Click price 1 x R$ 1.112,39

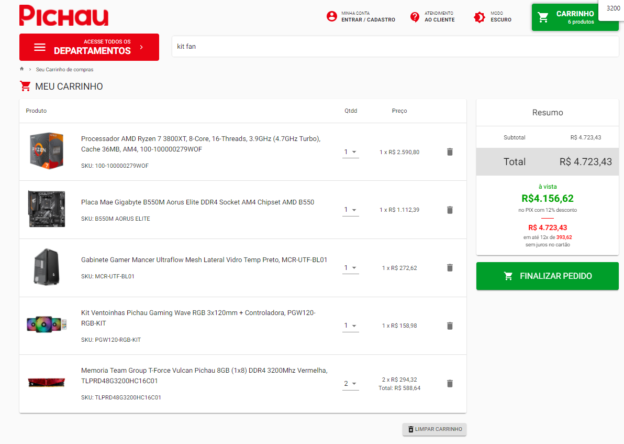(x=399, y=210)
